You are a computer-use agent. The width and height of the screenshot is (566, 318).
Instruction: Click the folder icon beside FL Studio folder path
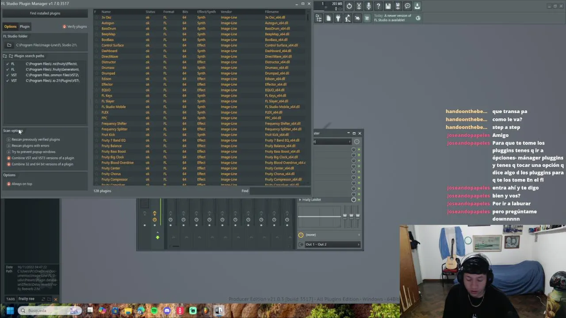coord(9,45)
